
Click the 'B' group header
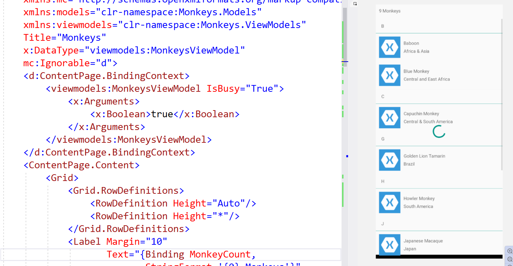[x=383, y=26]
